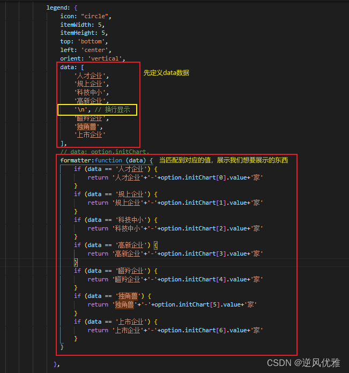Click the if (data == '瞪羚企业') condition
This screenshot has height=373, width=349.
tap(116, 271)
